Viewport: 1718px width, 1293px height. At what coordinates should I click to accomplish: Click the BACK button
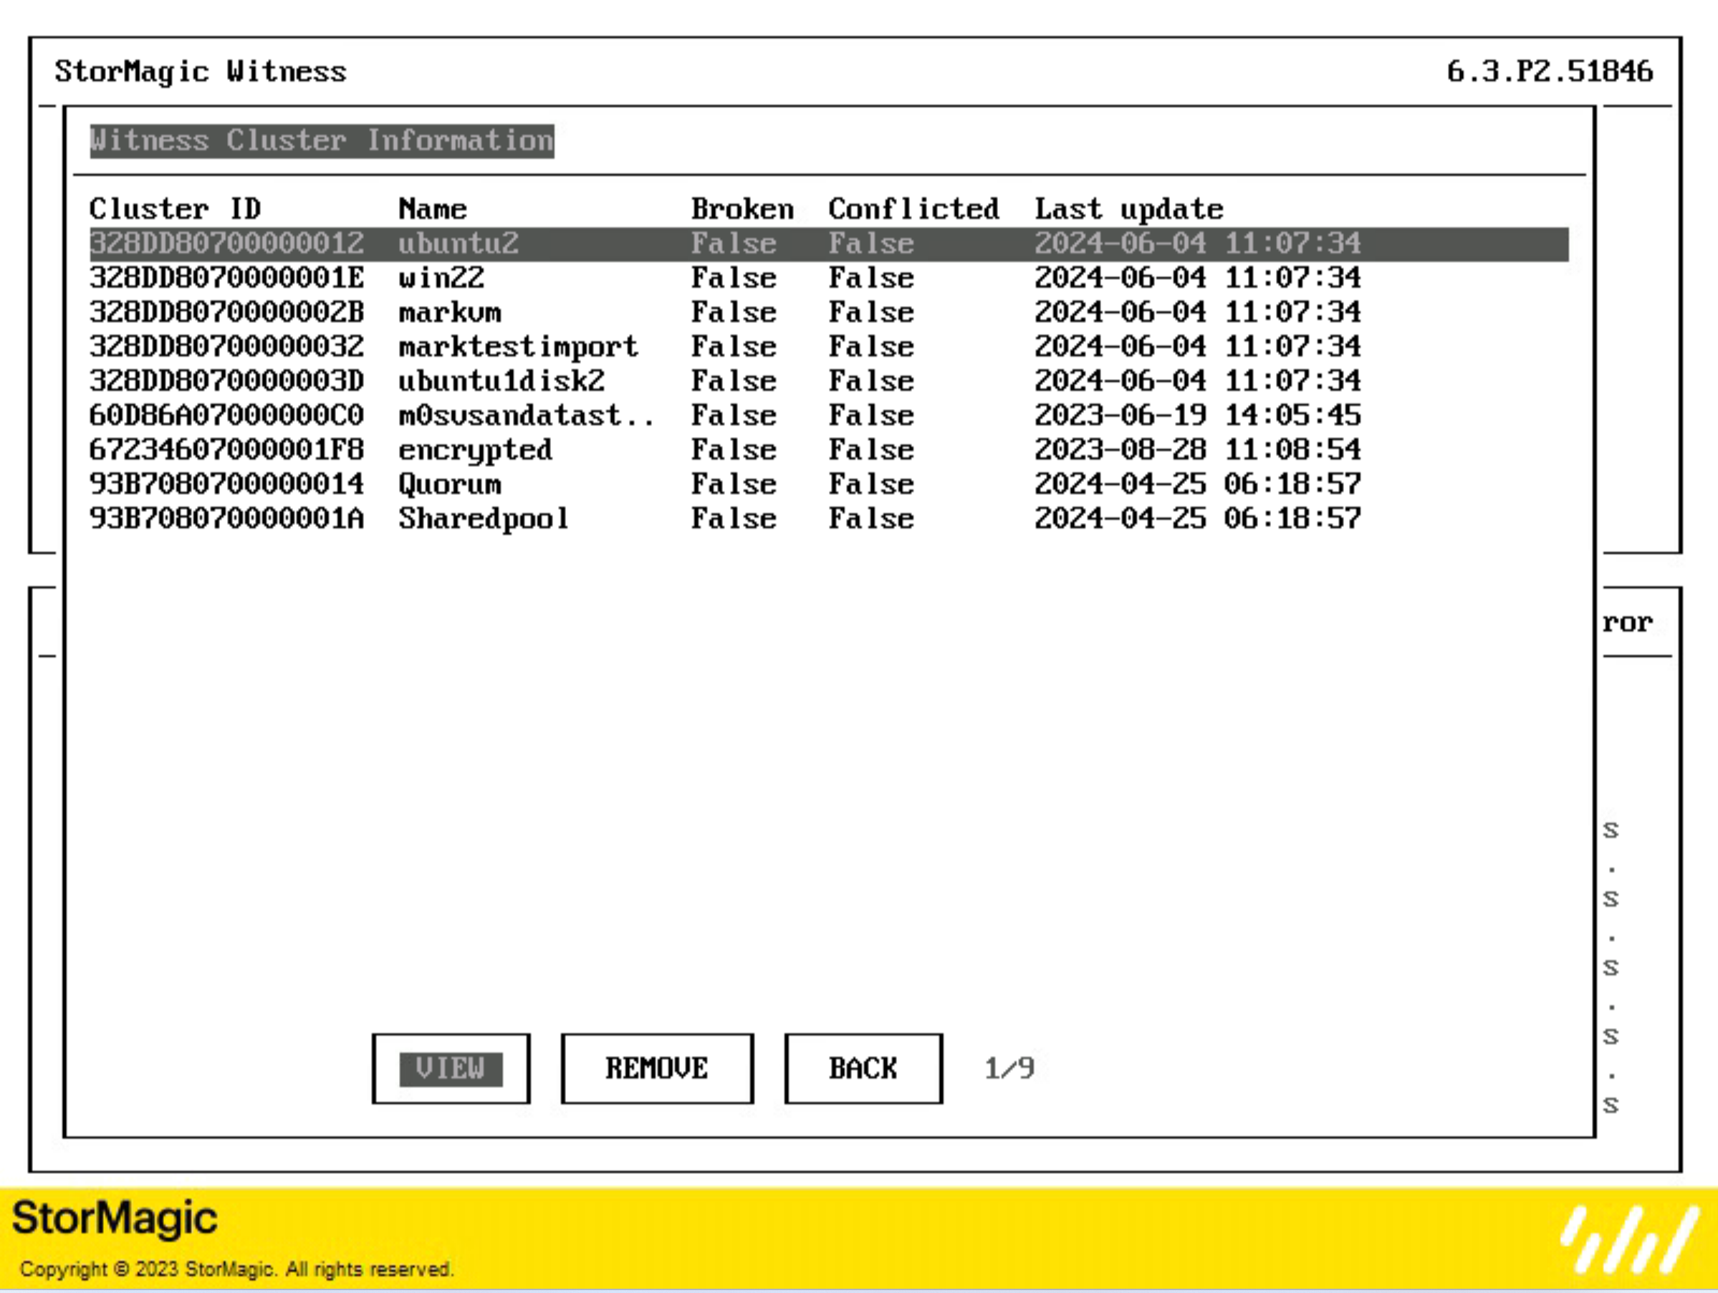pos(864,1068)
